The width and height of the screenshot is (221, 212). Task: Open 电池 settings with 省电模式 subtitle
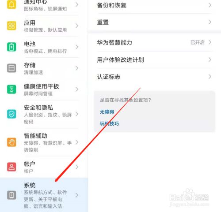click(44, 47)
